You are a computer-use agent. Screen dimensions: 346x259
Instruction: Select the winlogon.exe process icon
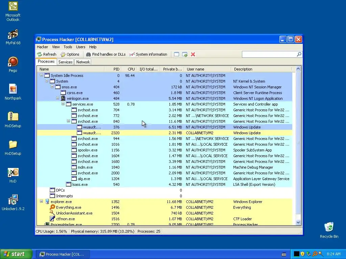pyautogui.click(x=63, y=98)
